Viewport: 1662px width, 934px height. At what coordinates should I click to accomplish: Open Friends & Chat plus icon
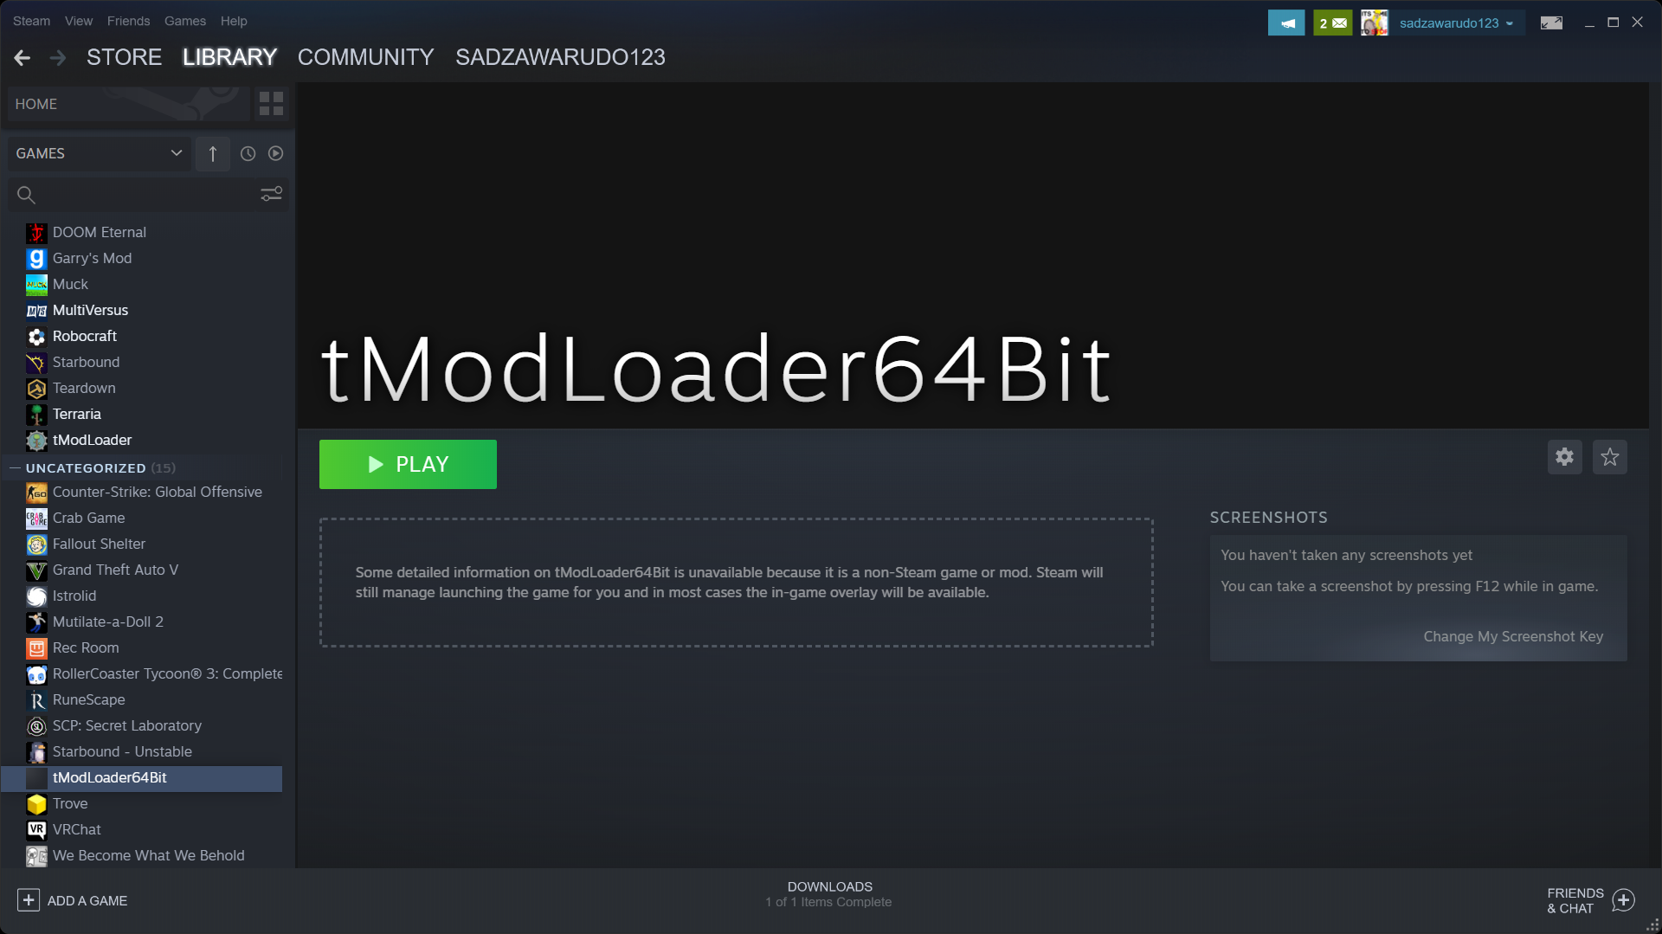tap(1624, 900)
